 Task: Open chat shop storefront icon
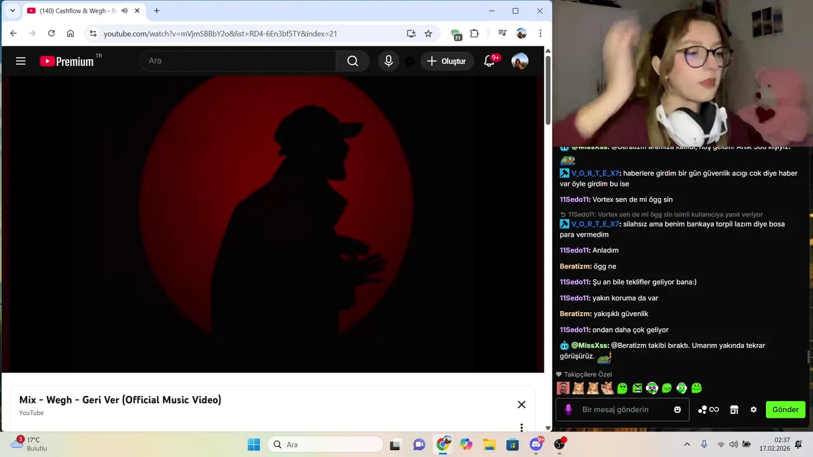click(734, 409)
